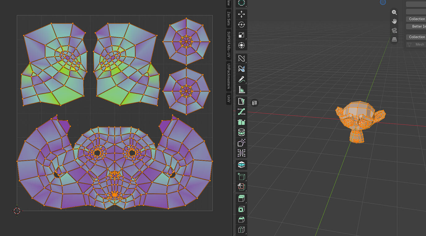The height and width of the screenshot is (236, 426).
Task: Open the UVPackmaster4 sidebar tab
Action: pyautogui.click(x=229, y=77)
